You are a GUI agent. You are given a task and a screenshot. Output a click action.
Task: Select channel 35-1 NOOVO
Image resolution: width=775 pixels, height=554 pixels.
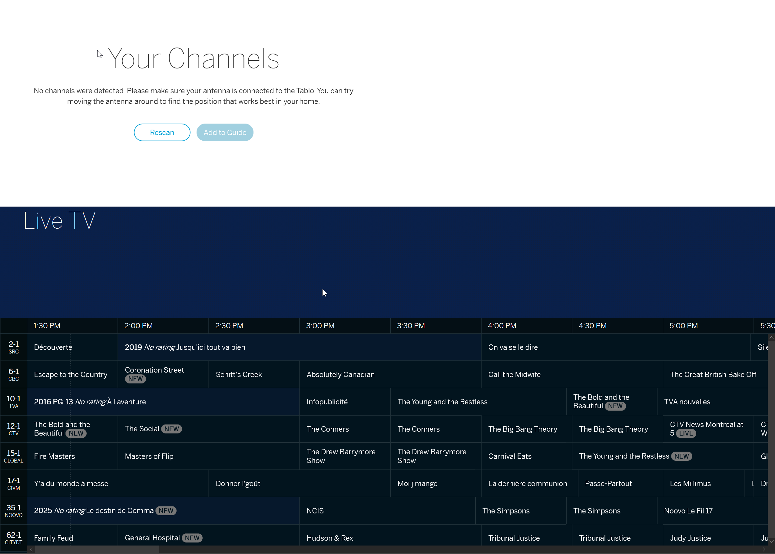click(x=14, y=511)
